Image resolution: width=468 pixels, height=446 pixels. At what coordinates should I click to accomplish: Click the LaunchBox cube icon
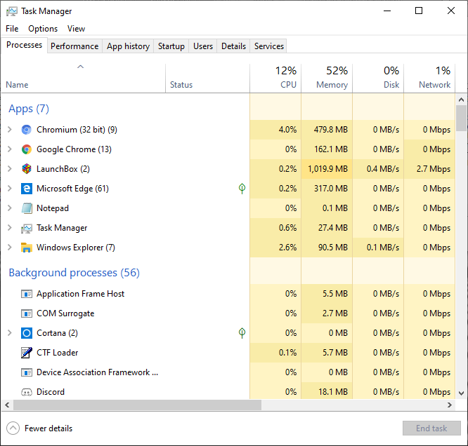point(27,169)
